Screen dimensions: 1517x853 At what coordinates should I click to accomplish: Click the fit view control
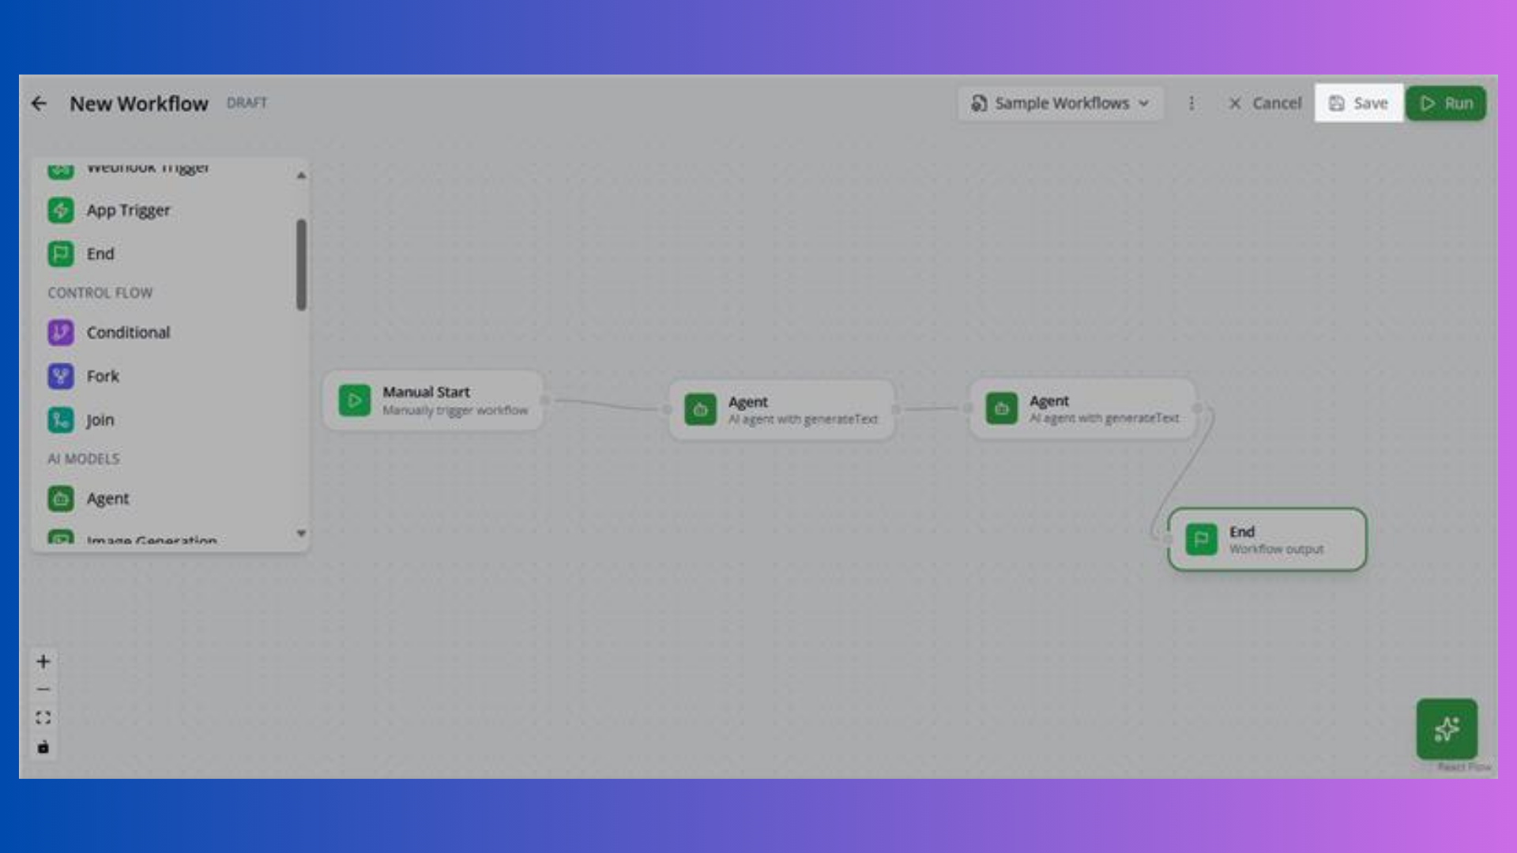click(x=43, y=716)
